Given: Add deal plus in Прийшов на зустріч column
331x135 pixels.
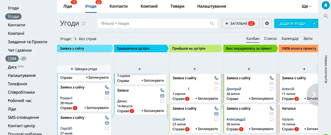Looking at the screenshot, I should (195, 69).
